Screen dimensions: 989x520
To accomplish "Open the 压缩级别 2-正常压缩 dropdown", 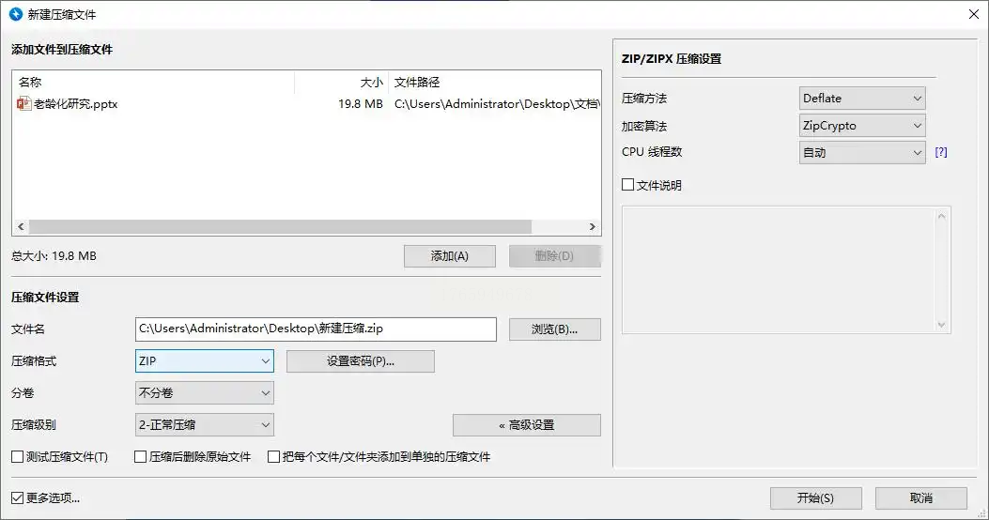I will pos(205,425).
